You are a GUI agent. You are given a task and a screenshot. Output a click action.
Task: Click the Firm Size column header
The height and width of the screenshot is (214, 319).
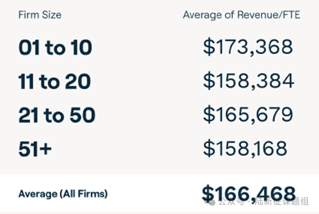pyautogui.click(x=40, y=14)
